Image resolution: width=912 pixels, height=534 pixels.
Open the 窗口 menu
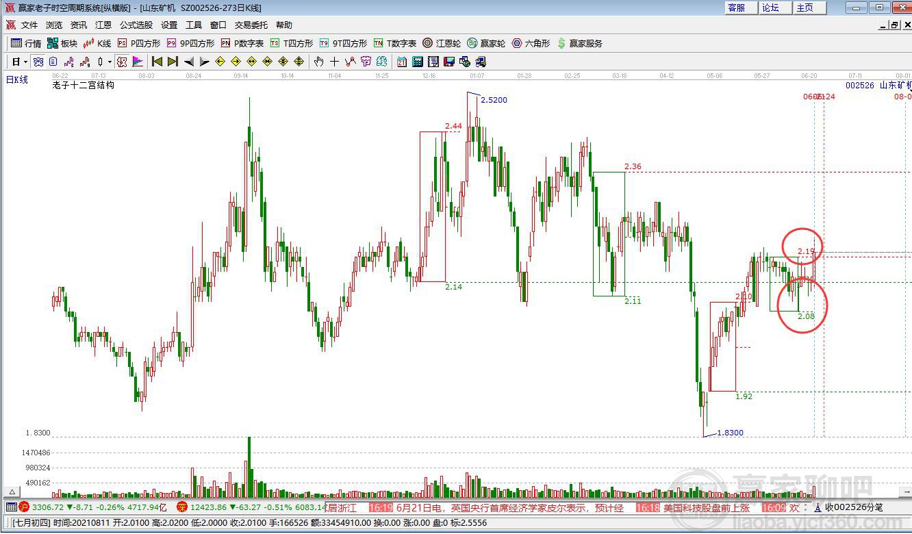[x=218, y=25]
